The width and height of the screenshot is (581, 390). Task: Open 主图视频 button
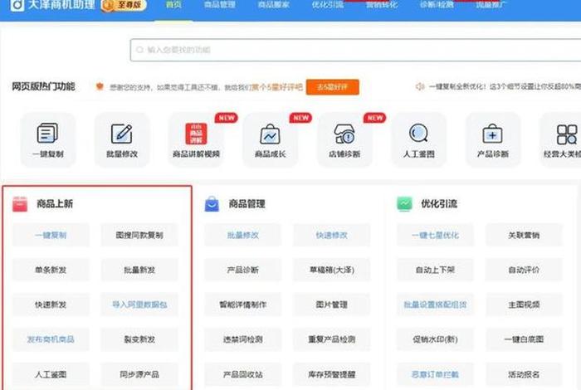coord(524,305)
